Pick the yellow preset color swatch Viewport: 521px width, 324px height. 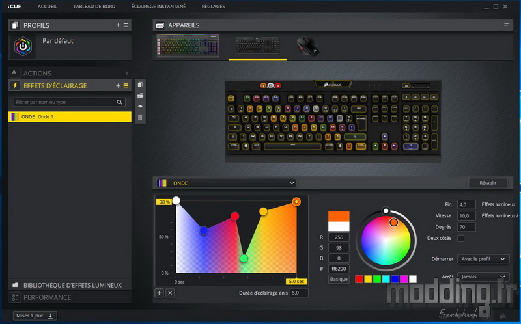tap(368, 279)
